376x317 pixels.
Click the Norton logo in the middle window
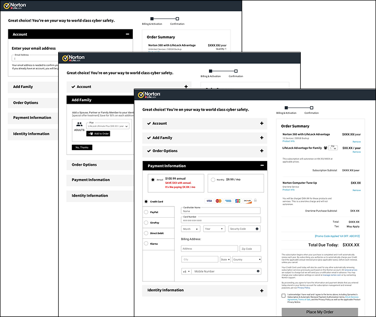pyautogui.click(x=73, y=58)
